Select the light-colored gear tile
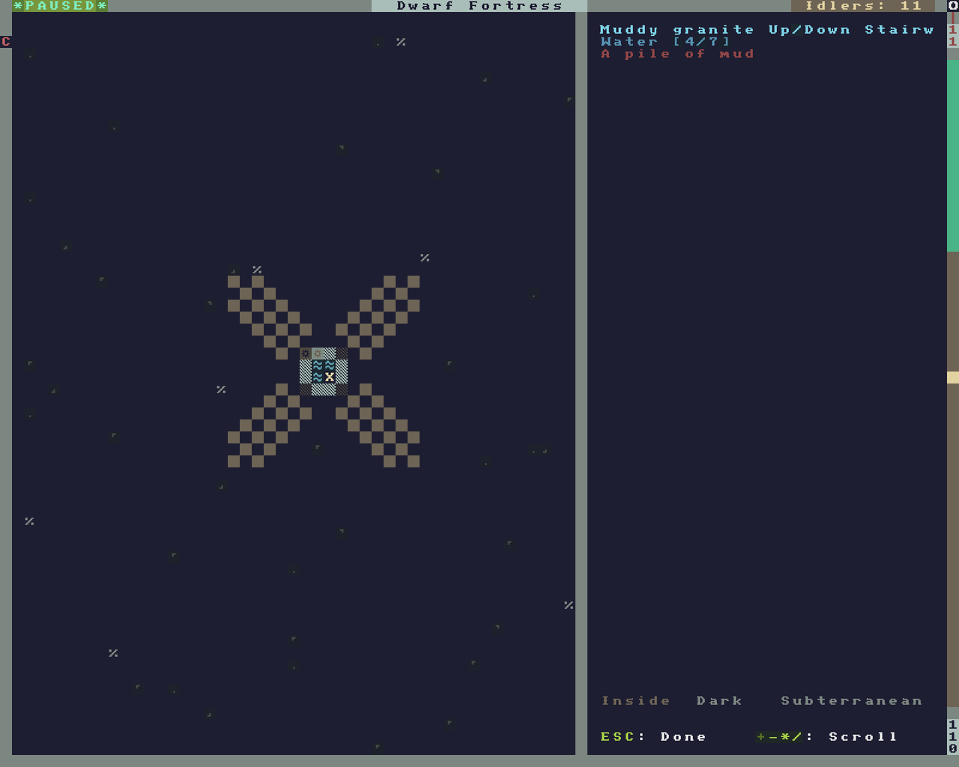 pos(318,354)
